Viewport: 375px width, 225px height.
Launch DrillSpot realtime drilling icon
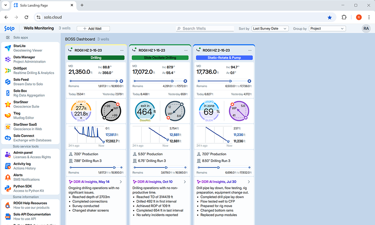(x=8, y=70)
